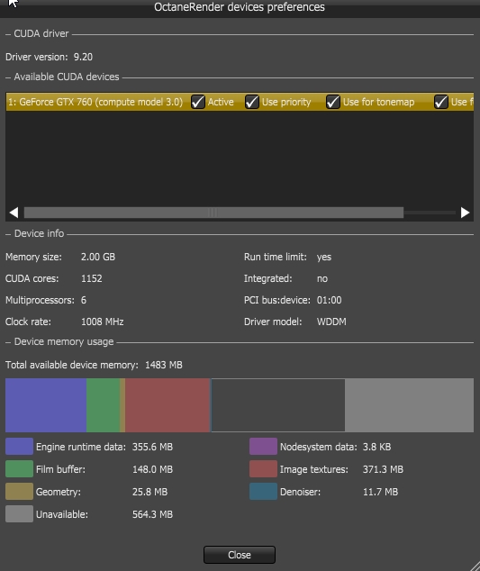This screenshot has height=571, width=480.
Task: Click the Clock rate 1008 MHz value
Action: click(x=103, y=322)
